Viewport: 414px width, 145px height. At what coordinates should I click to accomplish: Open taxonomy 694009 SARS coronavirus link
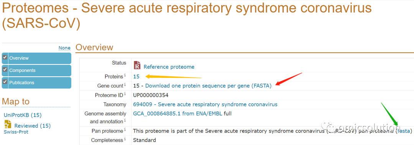pyautogui.click(x=205, y=104)
